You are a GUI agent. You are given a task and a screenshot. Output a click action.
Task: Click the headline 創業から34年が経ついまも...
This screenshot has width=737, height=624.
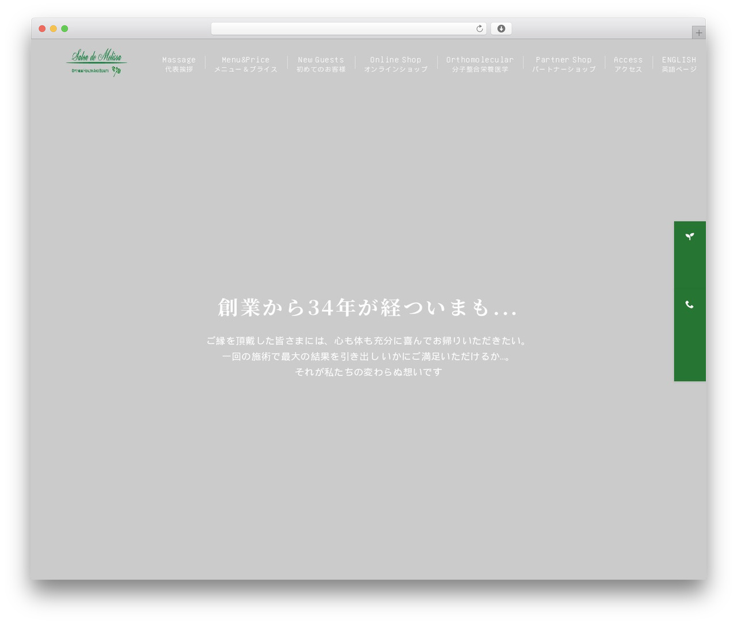point(368,308)
